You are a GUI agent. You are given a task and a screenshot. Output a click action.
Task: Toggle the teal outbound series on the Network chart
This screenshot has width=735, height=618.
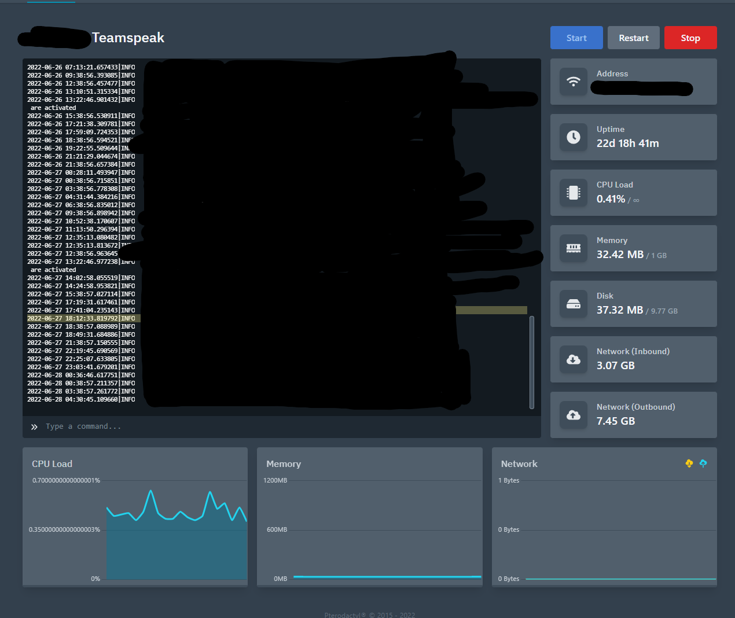coord(703,463)
